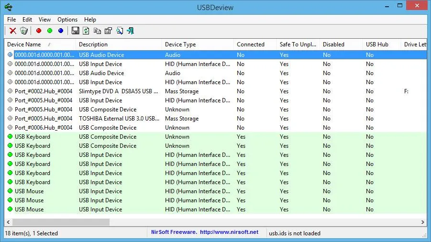Click the USBDeview app icon in title bar
The image size is (431, 242).
tap(9, 7)
